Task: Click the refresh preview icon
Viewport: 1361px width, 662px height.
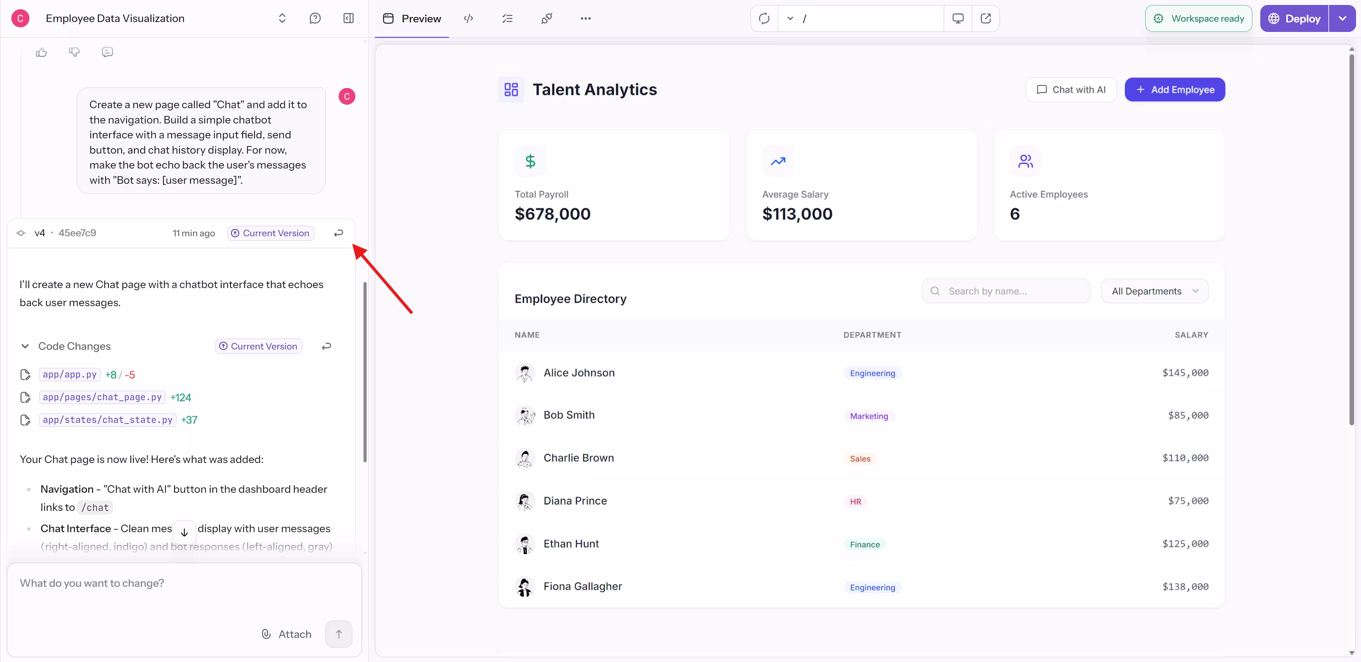Action: 764,18
